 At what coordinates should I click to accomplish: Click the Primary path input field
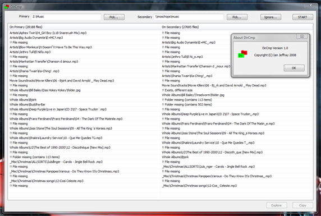click(x=66, y=17)
